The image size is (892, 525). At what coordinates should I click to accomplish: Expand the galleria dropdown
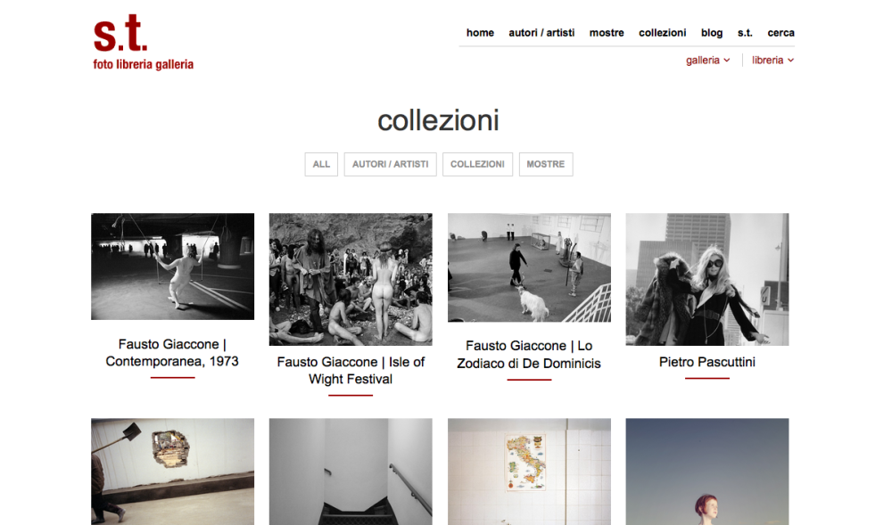pyautogui.click(x=707, y=61)
